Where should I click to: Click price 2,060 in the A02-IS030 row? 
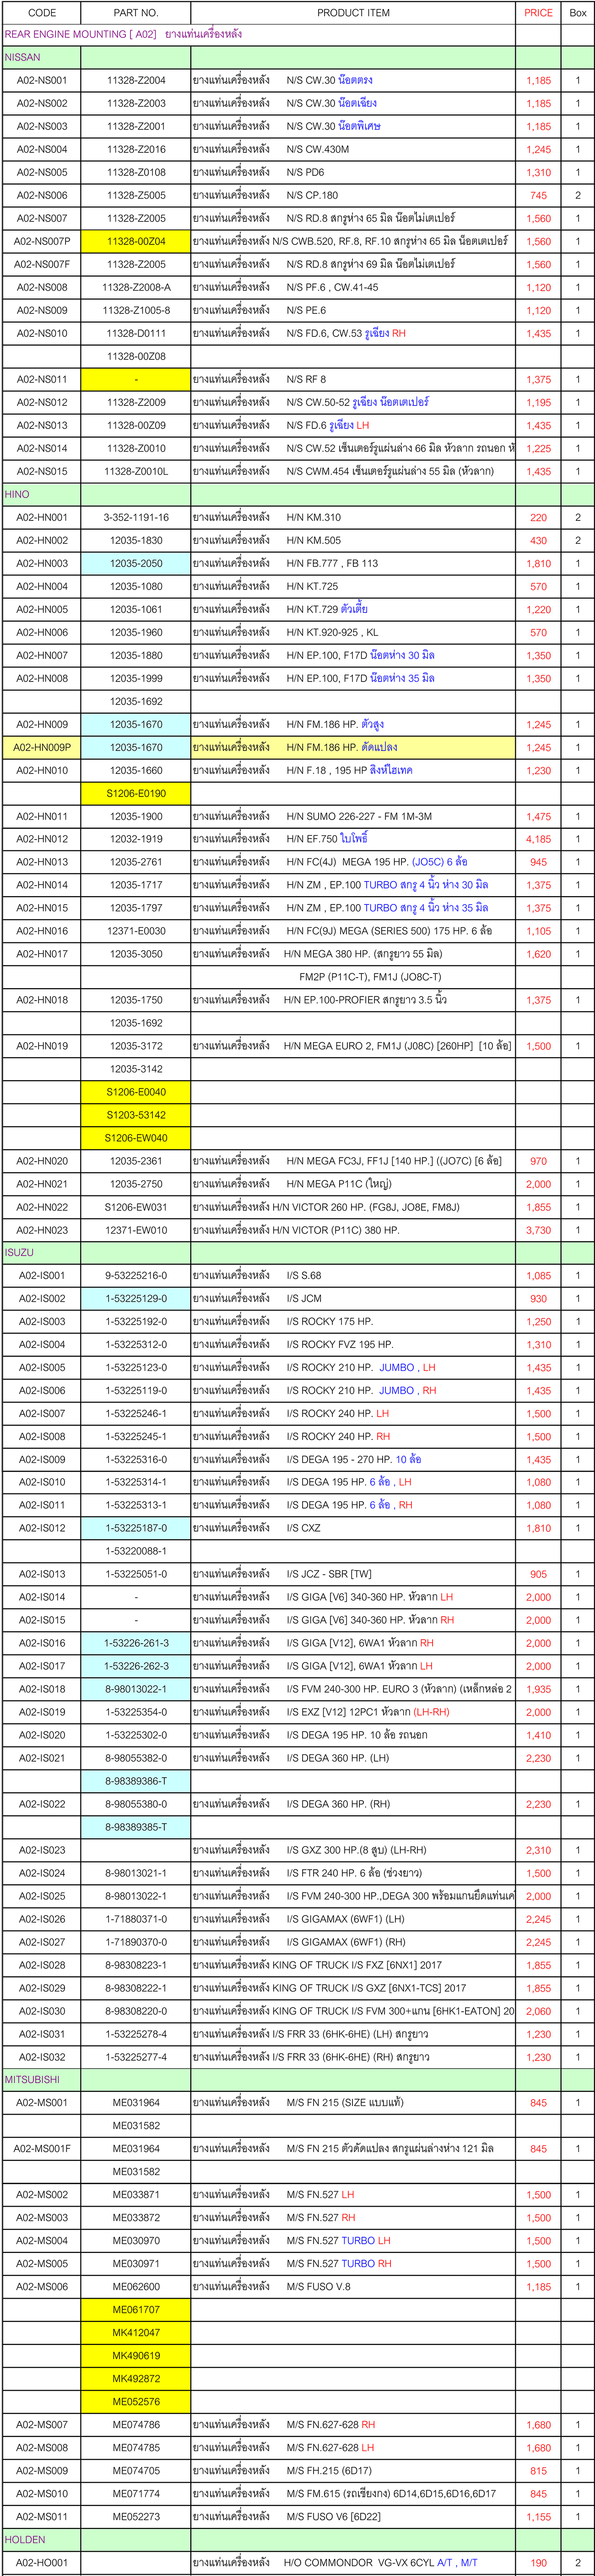538,2011
